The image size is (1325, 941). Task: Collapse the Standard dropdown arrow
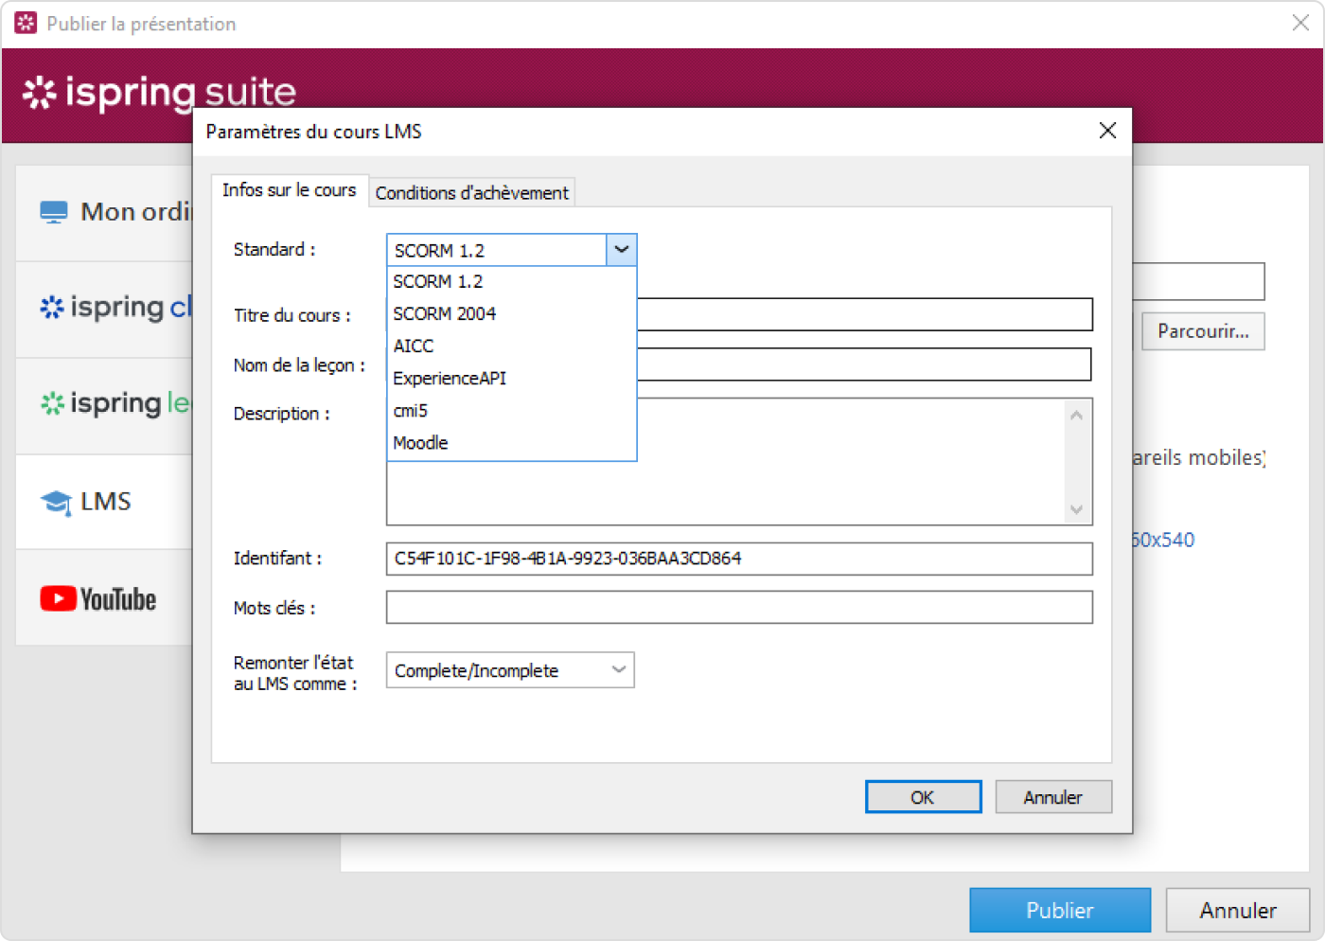tap(621, 250)
